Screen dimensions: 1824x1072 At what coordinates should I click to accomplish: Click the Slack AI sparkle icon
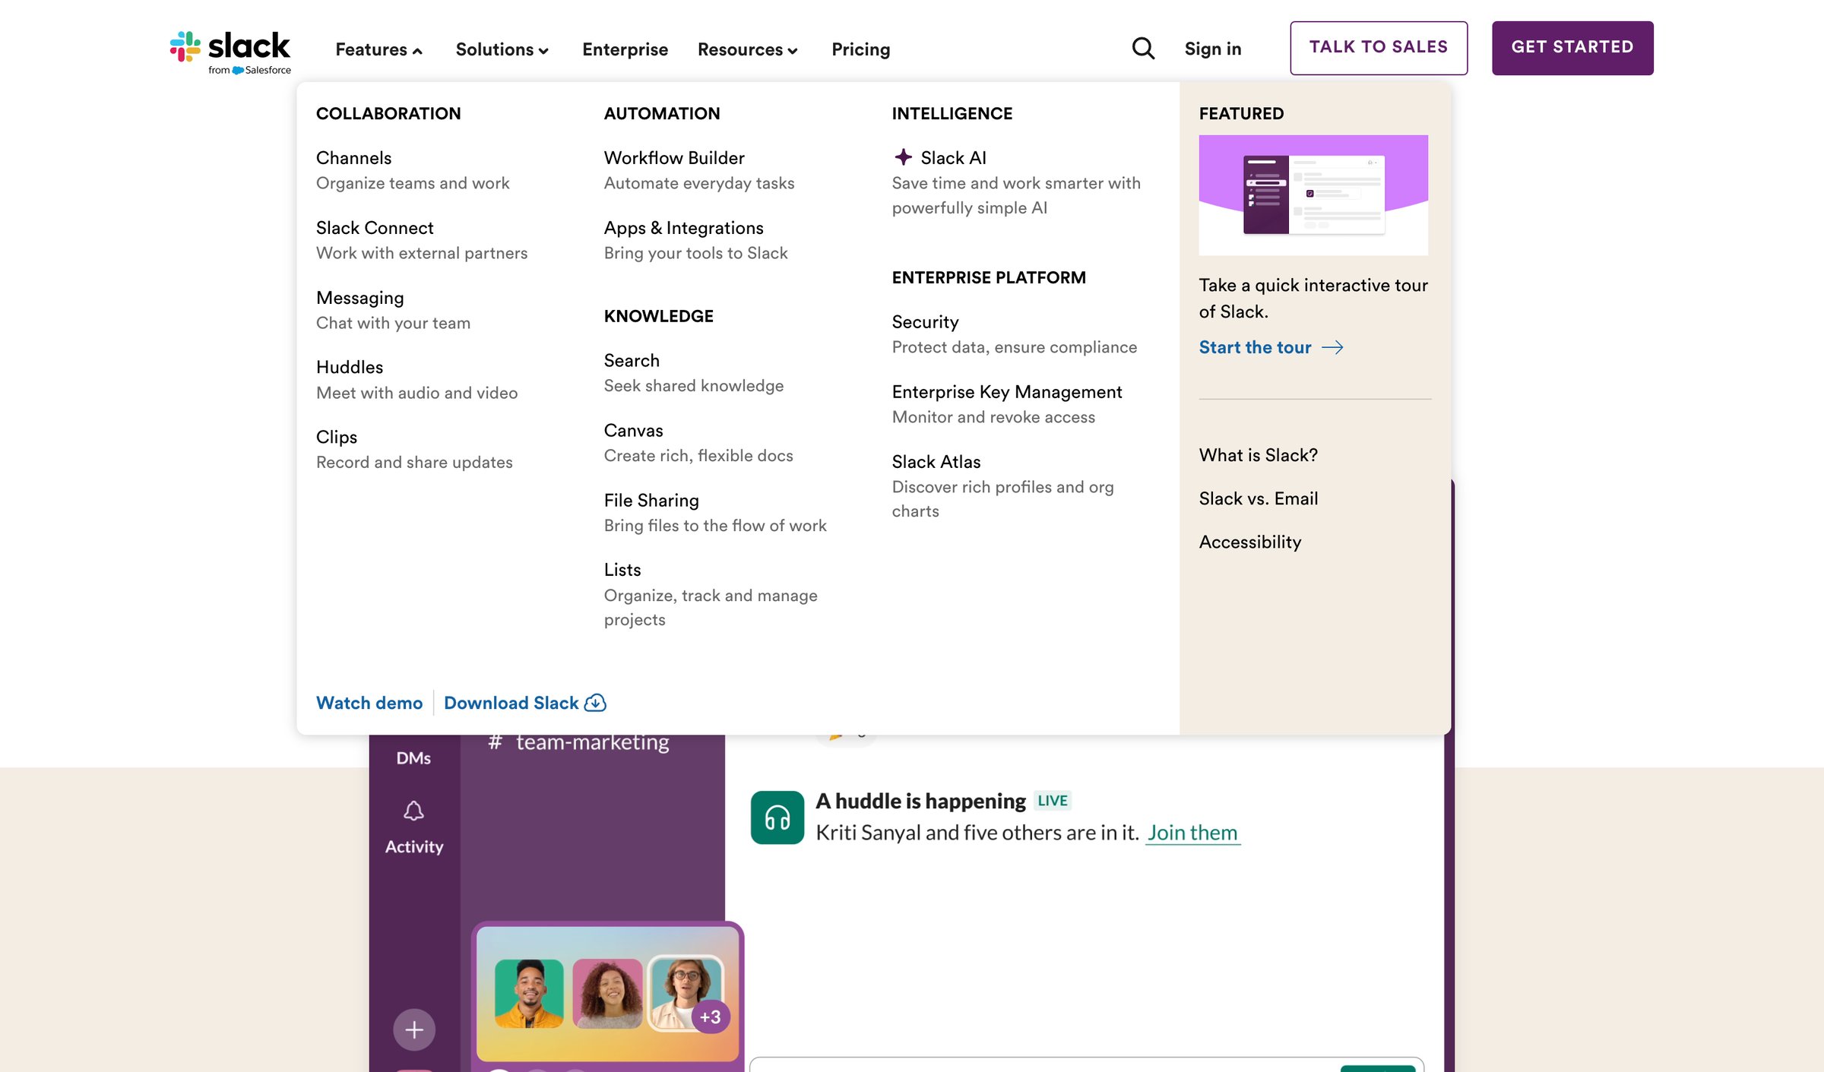point(903,157)
